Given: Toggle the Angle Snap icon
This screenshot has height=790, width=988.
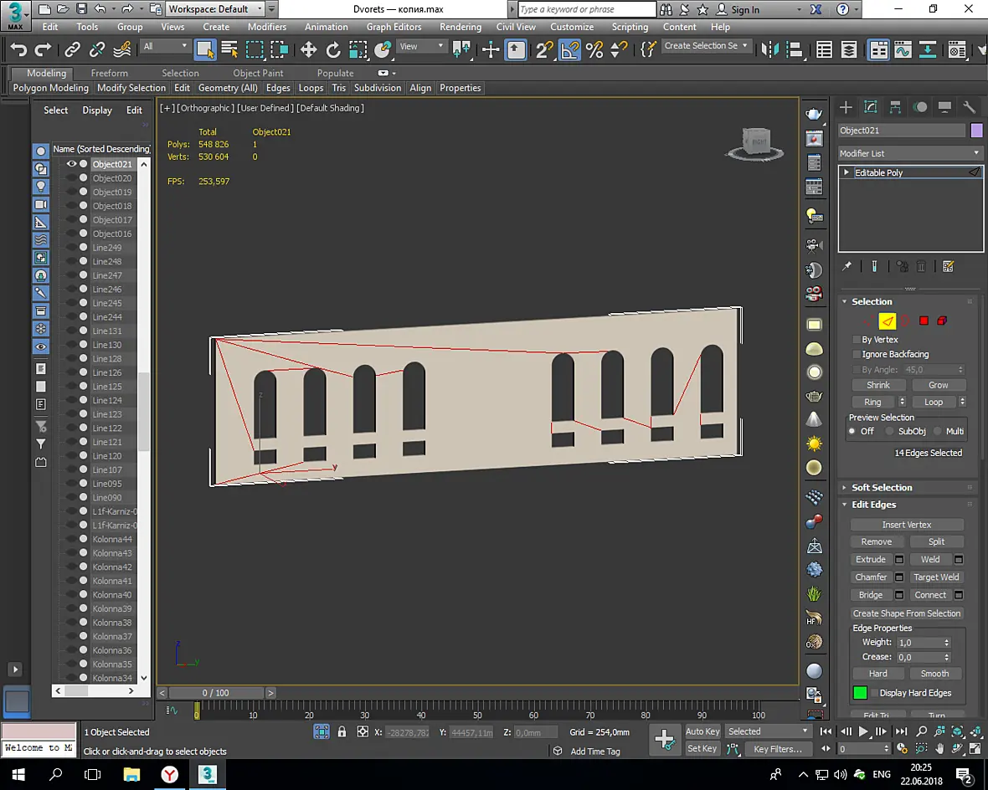Looking at the screenshot, I should (569, 49).
